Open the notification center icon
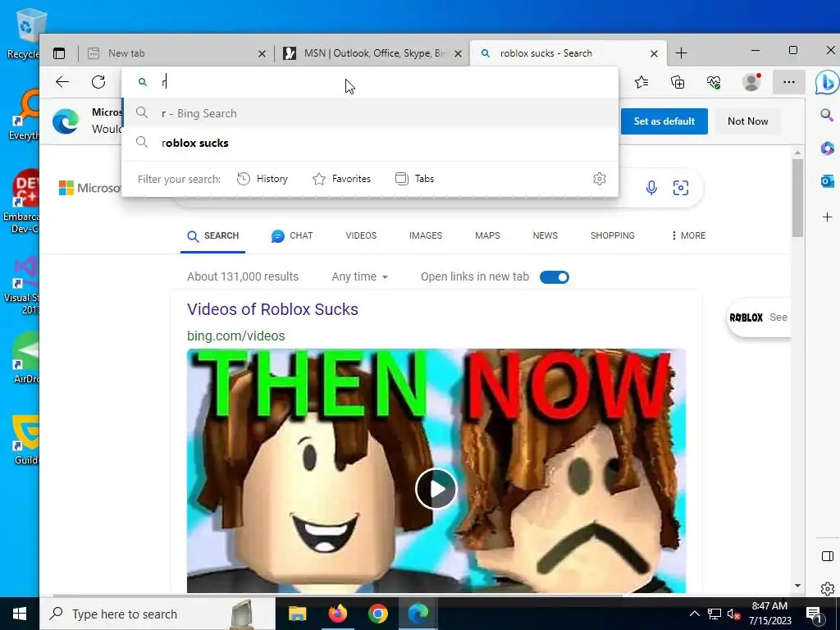Viewport: 840px width, 630px height. pos(815,614)
